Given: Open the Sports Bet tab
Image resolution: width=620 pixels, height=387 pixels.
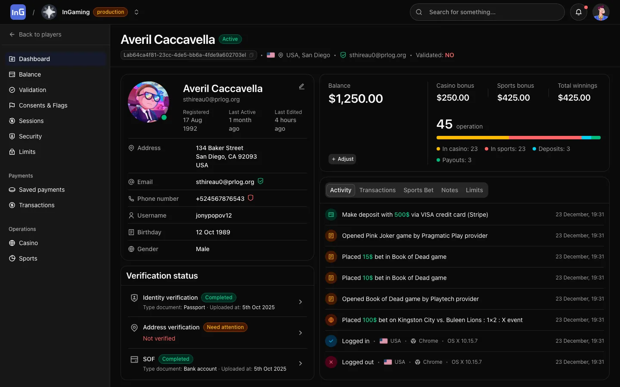Looking at the screenshot, I should click(418, 190).
